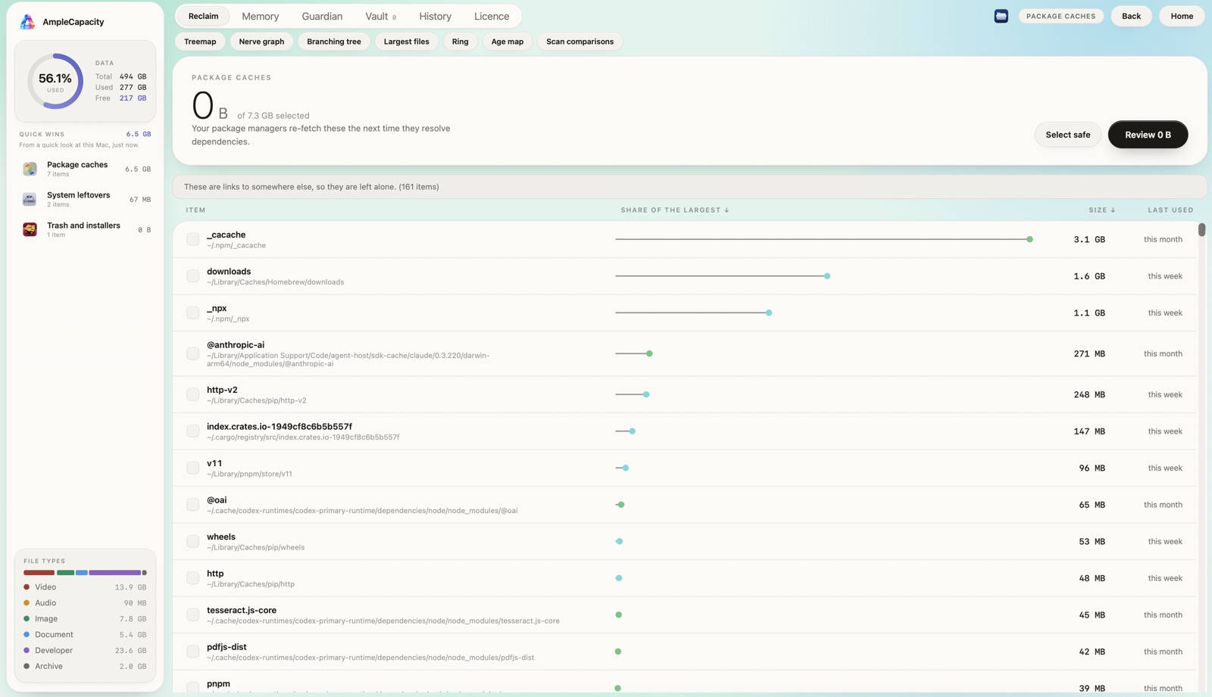The image size is (1212, 697).
Task: Click the tesseract.js-core item name
Action: click(242, 610)
